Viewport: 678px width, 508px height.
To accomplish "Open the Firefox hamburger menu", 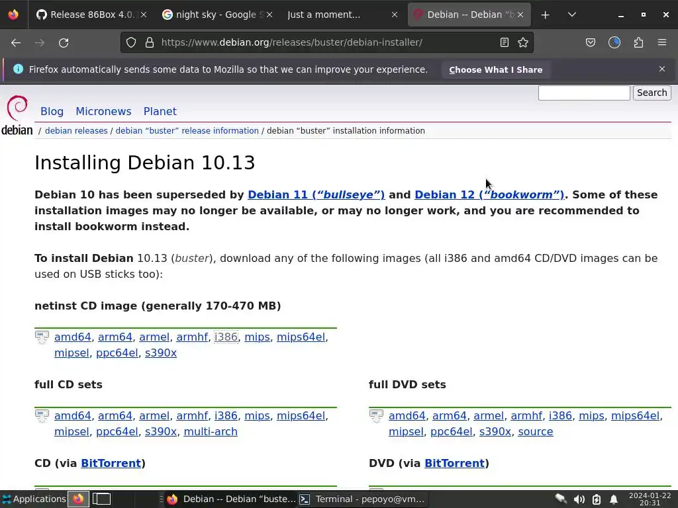I will [662, 42].
